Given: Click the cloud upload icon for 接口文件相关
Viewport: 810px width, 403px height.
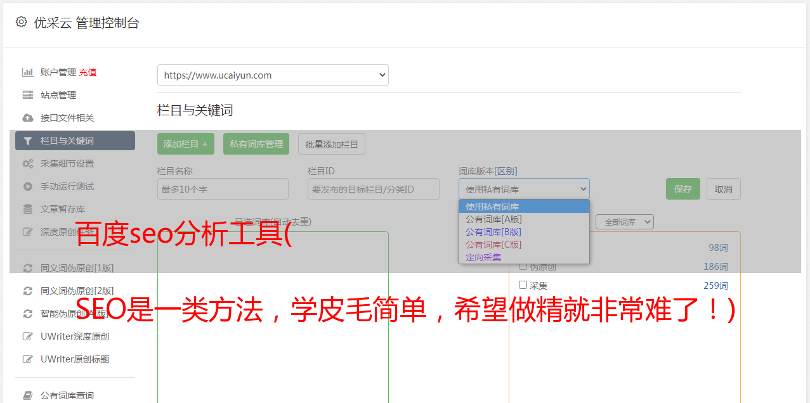Looking at the screenshot, I should [x=28, y=118].
